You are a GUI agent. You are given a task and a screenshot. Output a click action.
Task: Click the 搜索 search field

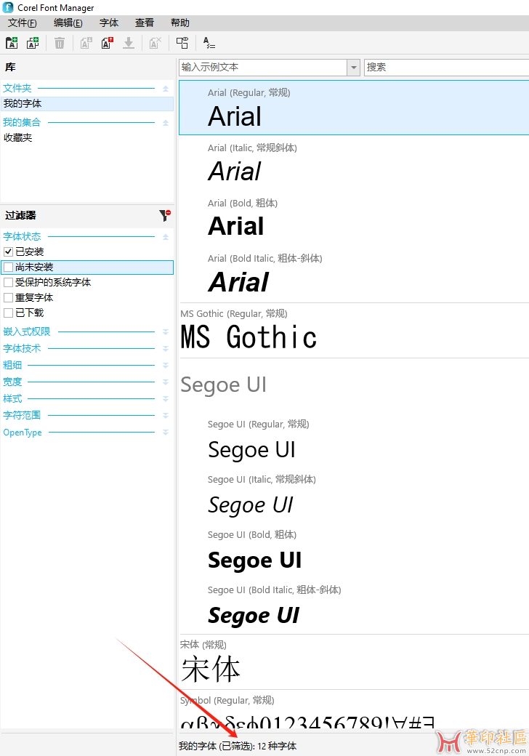(x=446, y=68)
